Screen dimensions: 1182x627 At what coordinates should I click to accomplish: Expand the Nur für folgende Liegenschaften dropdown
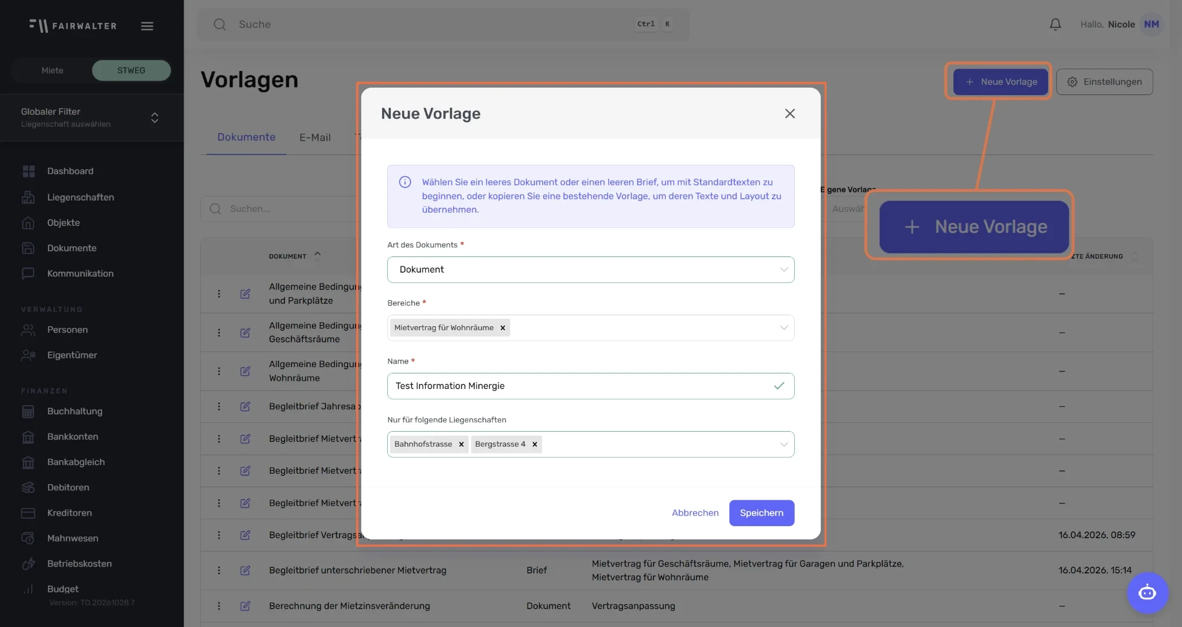pyautogui.click(x=784, y=444)
